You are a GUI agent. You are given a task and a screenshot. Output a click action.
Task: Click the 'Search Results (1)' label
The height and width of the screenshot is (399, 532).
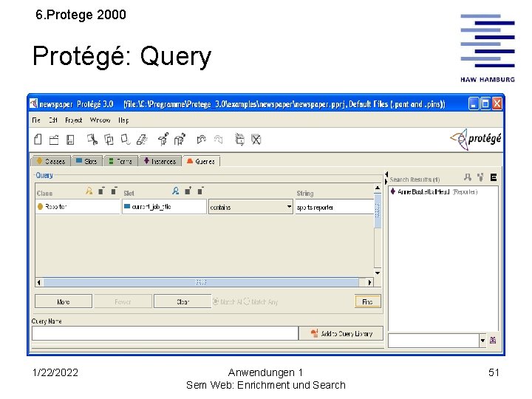(x=415, y=180)
